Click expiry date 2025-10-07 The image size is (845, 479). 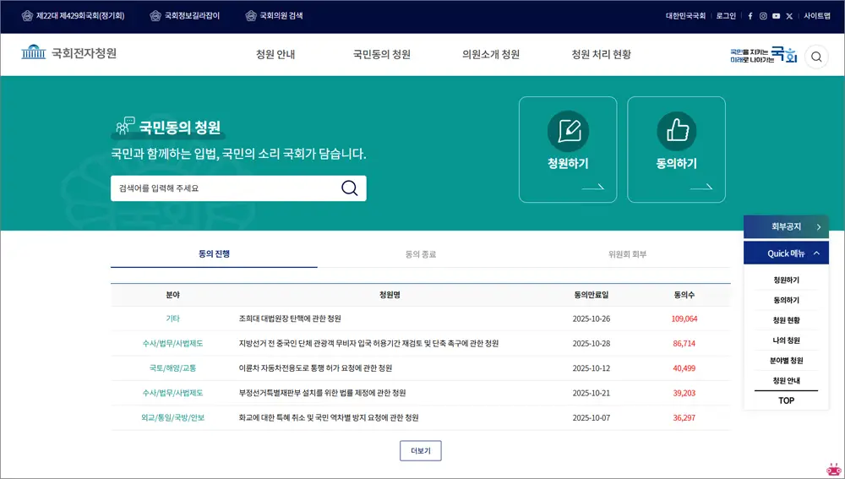click(591, 417)
